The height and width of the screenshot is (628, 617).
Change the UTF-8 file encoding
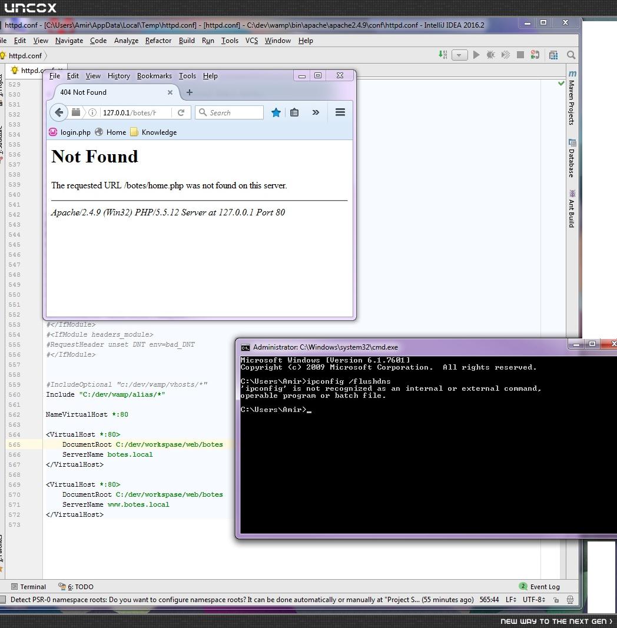534,600
